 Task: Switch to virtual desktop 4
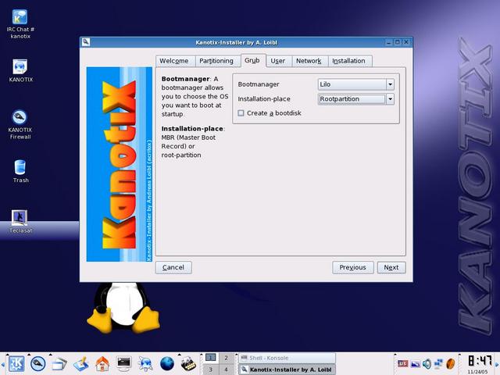point(226,370)
